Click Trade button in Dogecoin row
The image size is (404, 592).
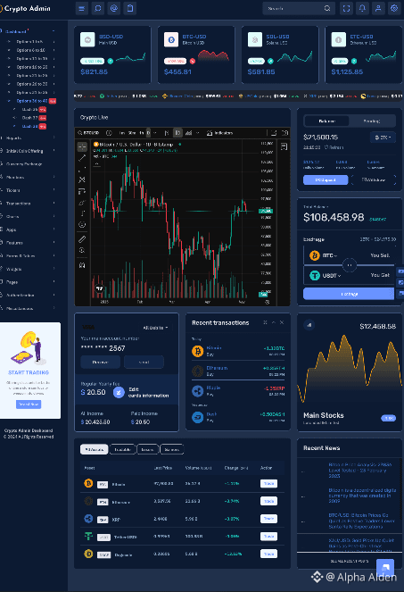pos(268,554)
